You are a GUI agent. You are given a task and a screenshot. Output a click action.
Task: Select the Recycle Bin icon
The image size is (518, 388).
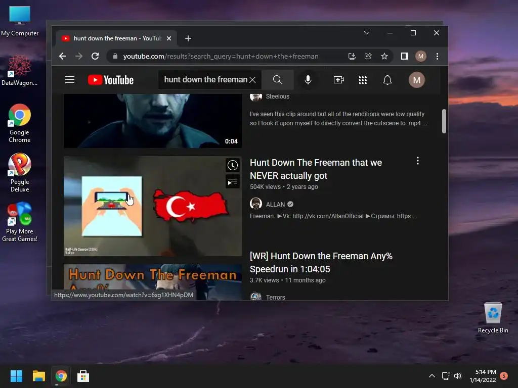coord(493,318)
